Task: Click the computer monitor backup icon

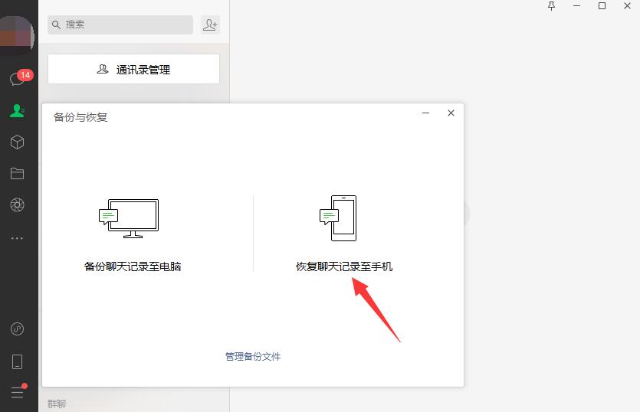Action: point(129,217)
